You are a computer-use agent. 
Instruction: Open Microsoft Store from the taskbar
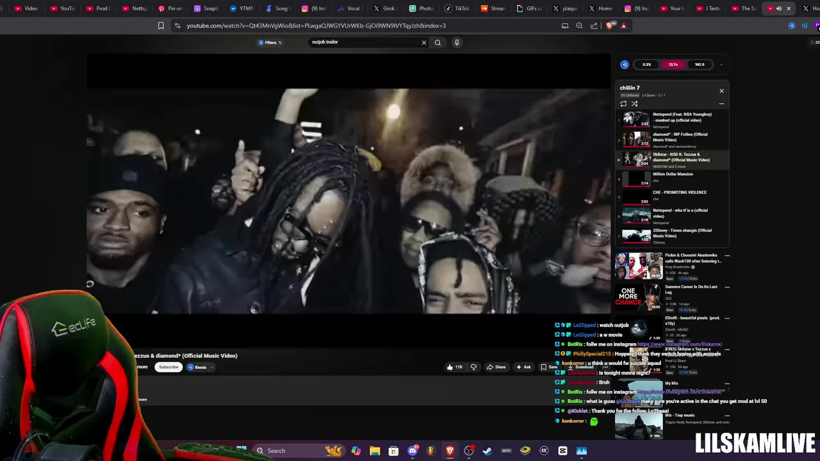tap(393, 451)
